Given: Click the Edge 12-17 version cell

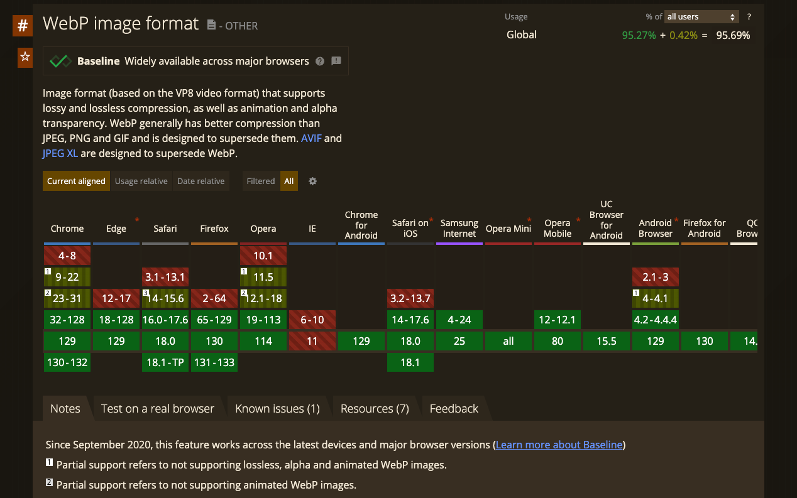Looking at the screenshot, I should click(116, 298).
